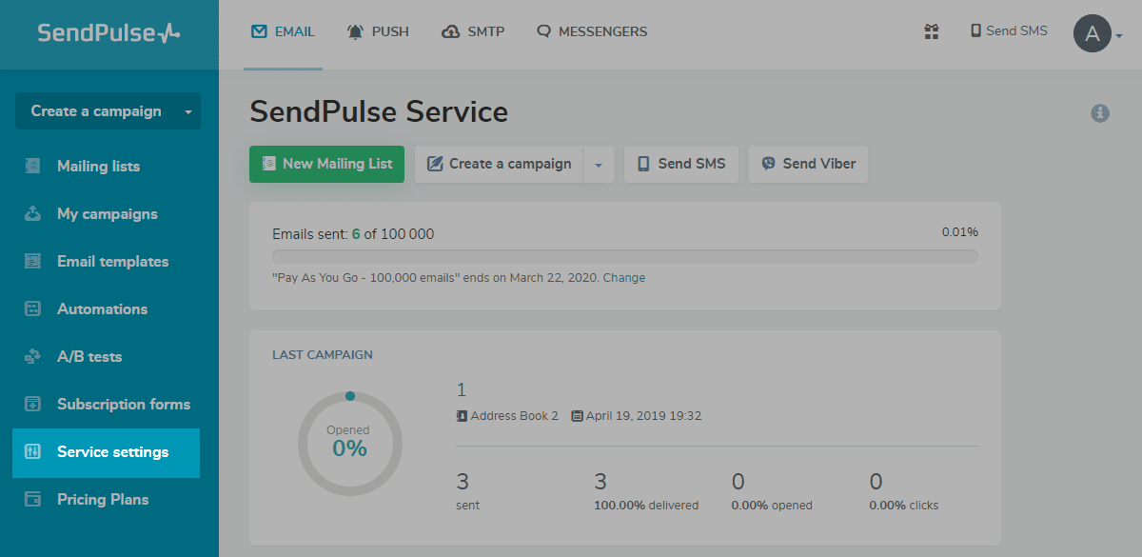1142x557 pixels.
Task: Click the LAST CAMPAIGN heading
Action: (323, 355)
